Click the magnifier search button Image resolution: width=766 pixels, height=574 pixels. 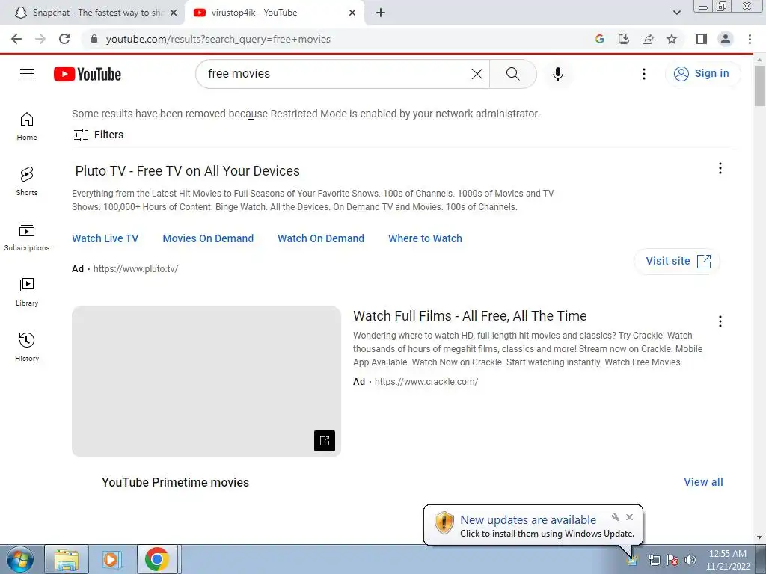click(x=512, y=74)
